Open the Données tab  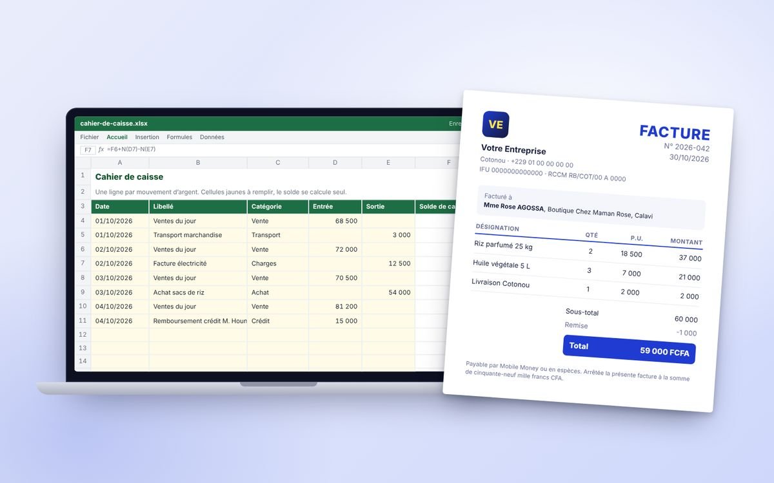point(212,137)
